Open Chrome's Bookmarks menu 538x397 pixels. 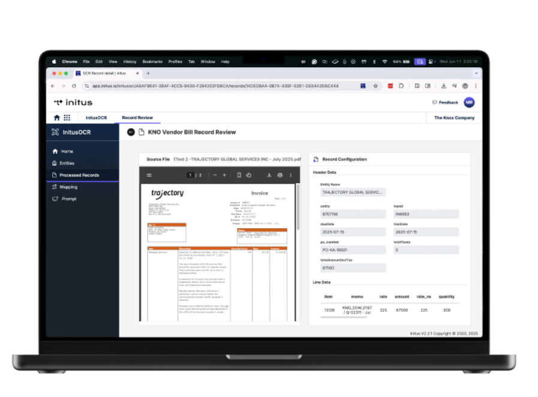coord(152,61)
